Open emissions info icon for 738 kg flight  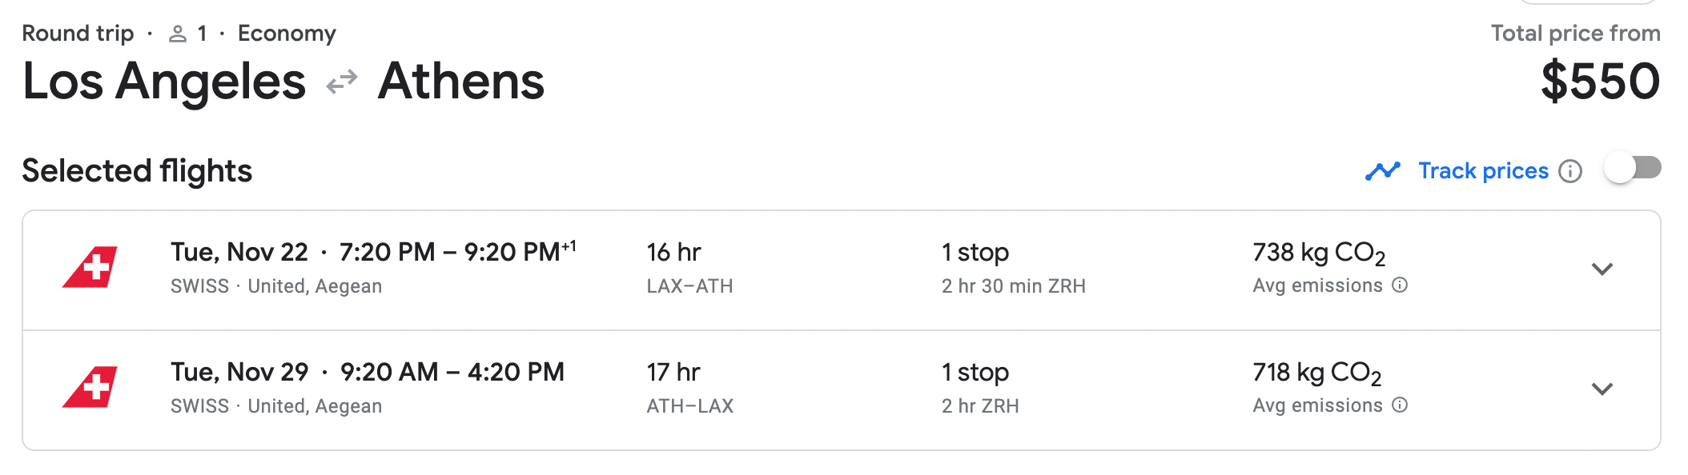[1400, 285]
